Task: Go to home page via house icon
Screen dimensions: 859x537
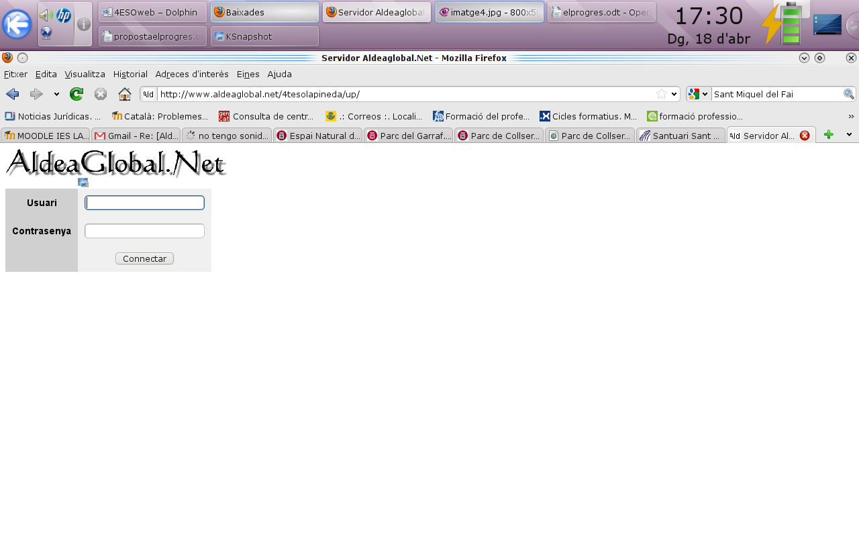Action: (124, 94)
